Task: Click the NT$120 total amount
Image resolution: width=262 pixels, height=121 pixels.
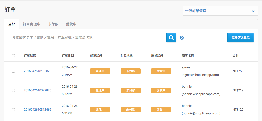Action: coord(238,110)
